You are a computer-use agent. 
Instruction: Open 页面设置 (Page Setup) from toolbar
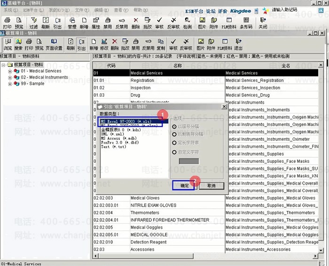point(54,45)
